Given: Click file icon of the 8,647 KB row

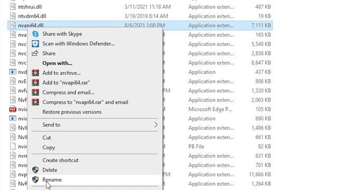Looking at the screenshot, I should point(13,62).
